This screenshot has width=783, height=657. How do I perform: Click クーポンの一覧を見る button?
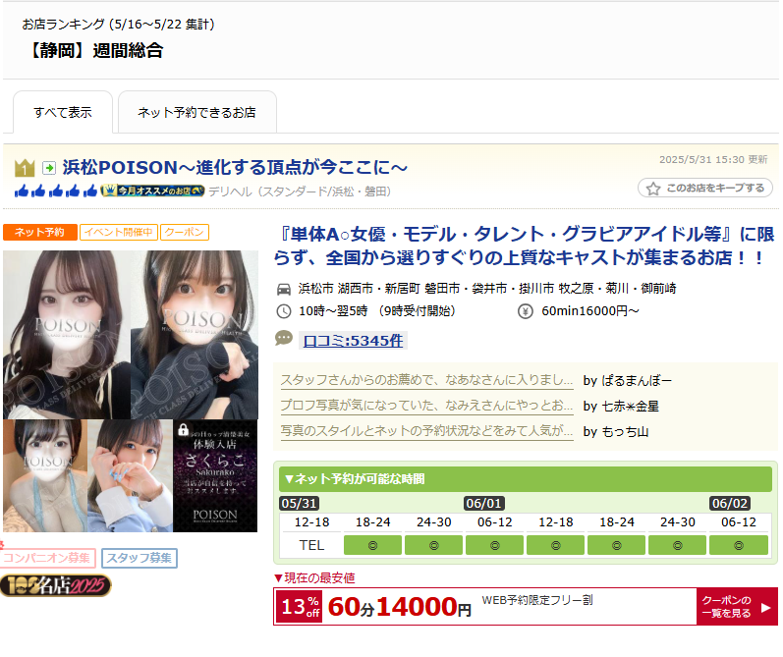tap(737, 607)
